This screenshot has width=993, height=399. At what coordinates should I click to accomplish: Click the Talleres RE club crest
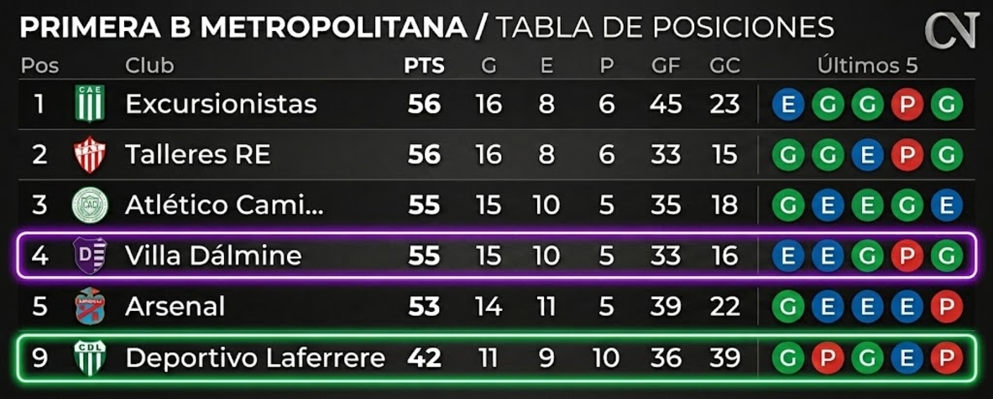(89, 155)
